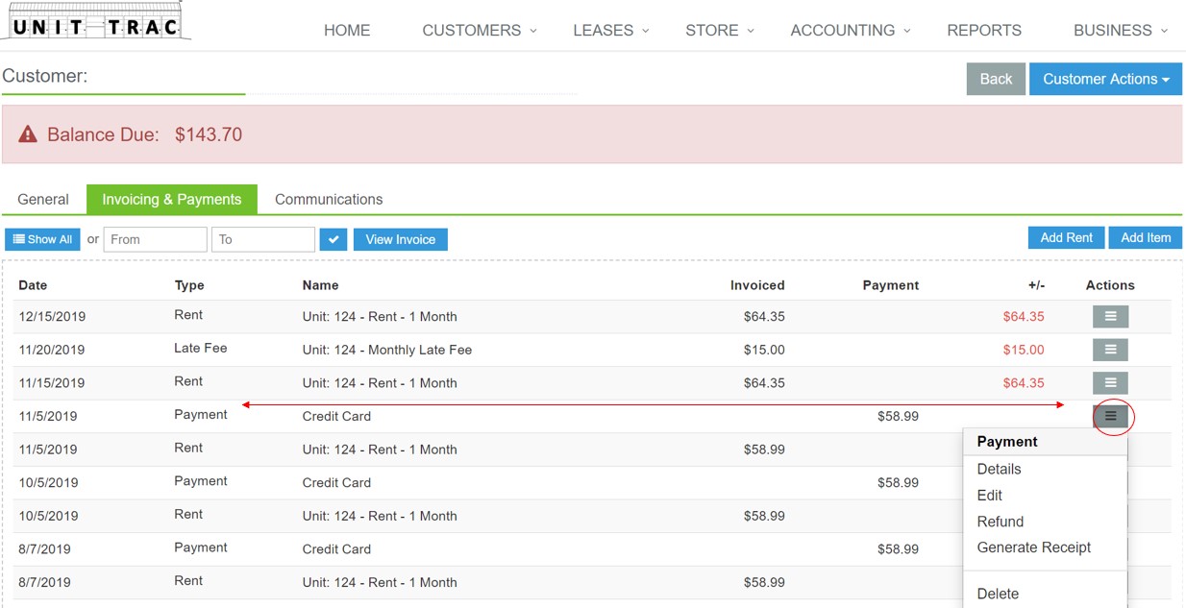
Task: Click the Unit Trac logo
Action: (96, 22)
